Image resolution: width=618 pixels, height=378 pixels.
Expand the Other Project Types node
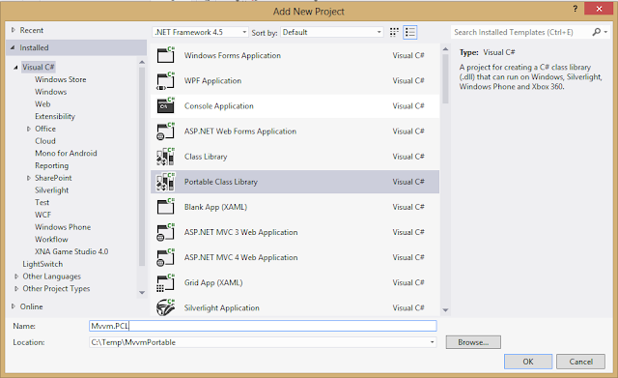pos(16,288)
